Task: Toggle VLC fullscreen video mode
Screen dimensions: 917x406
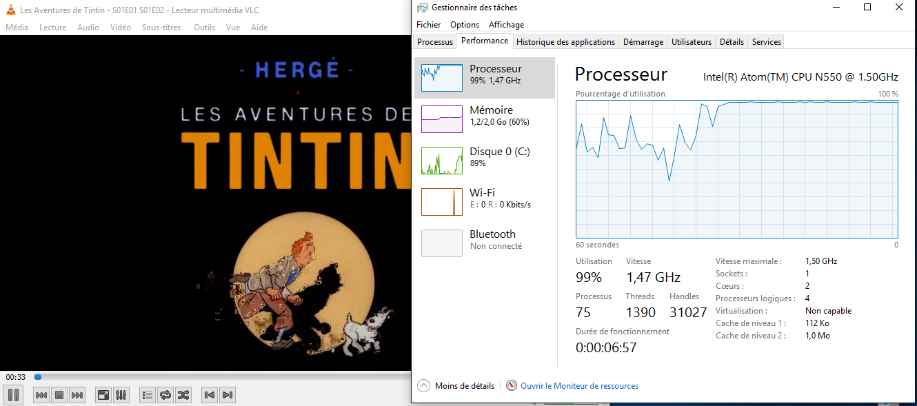Action: click(x=103, y=395)
